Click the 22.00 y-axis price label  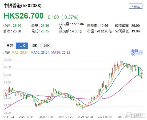point(7,113)
